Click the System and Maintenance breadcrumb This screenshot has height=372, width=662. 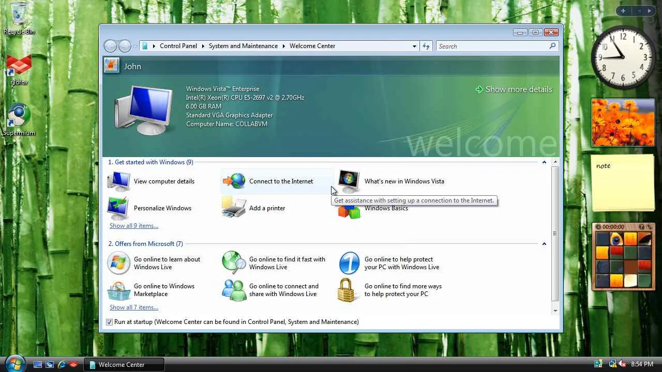point(243,46)
